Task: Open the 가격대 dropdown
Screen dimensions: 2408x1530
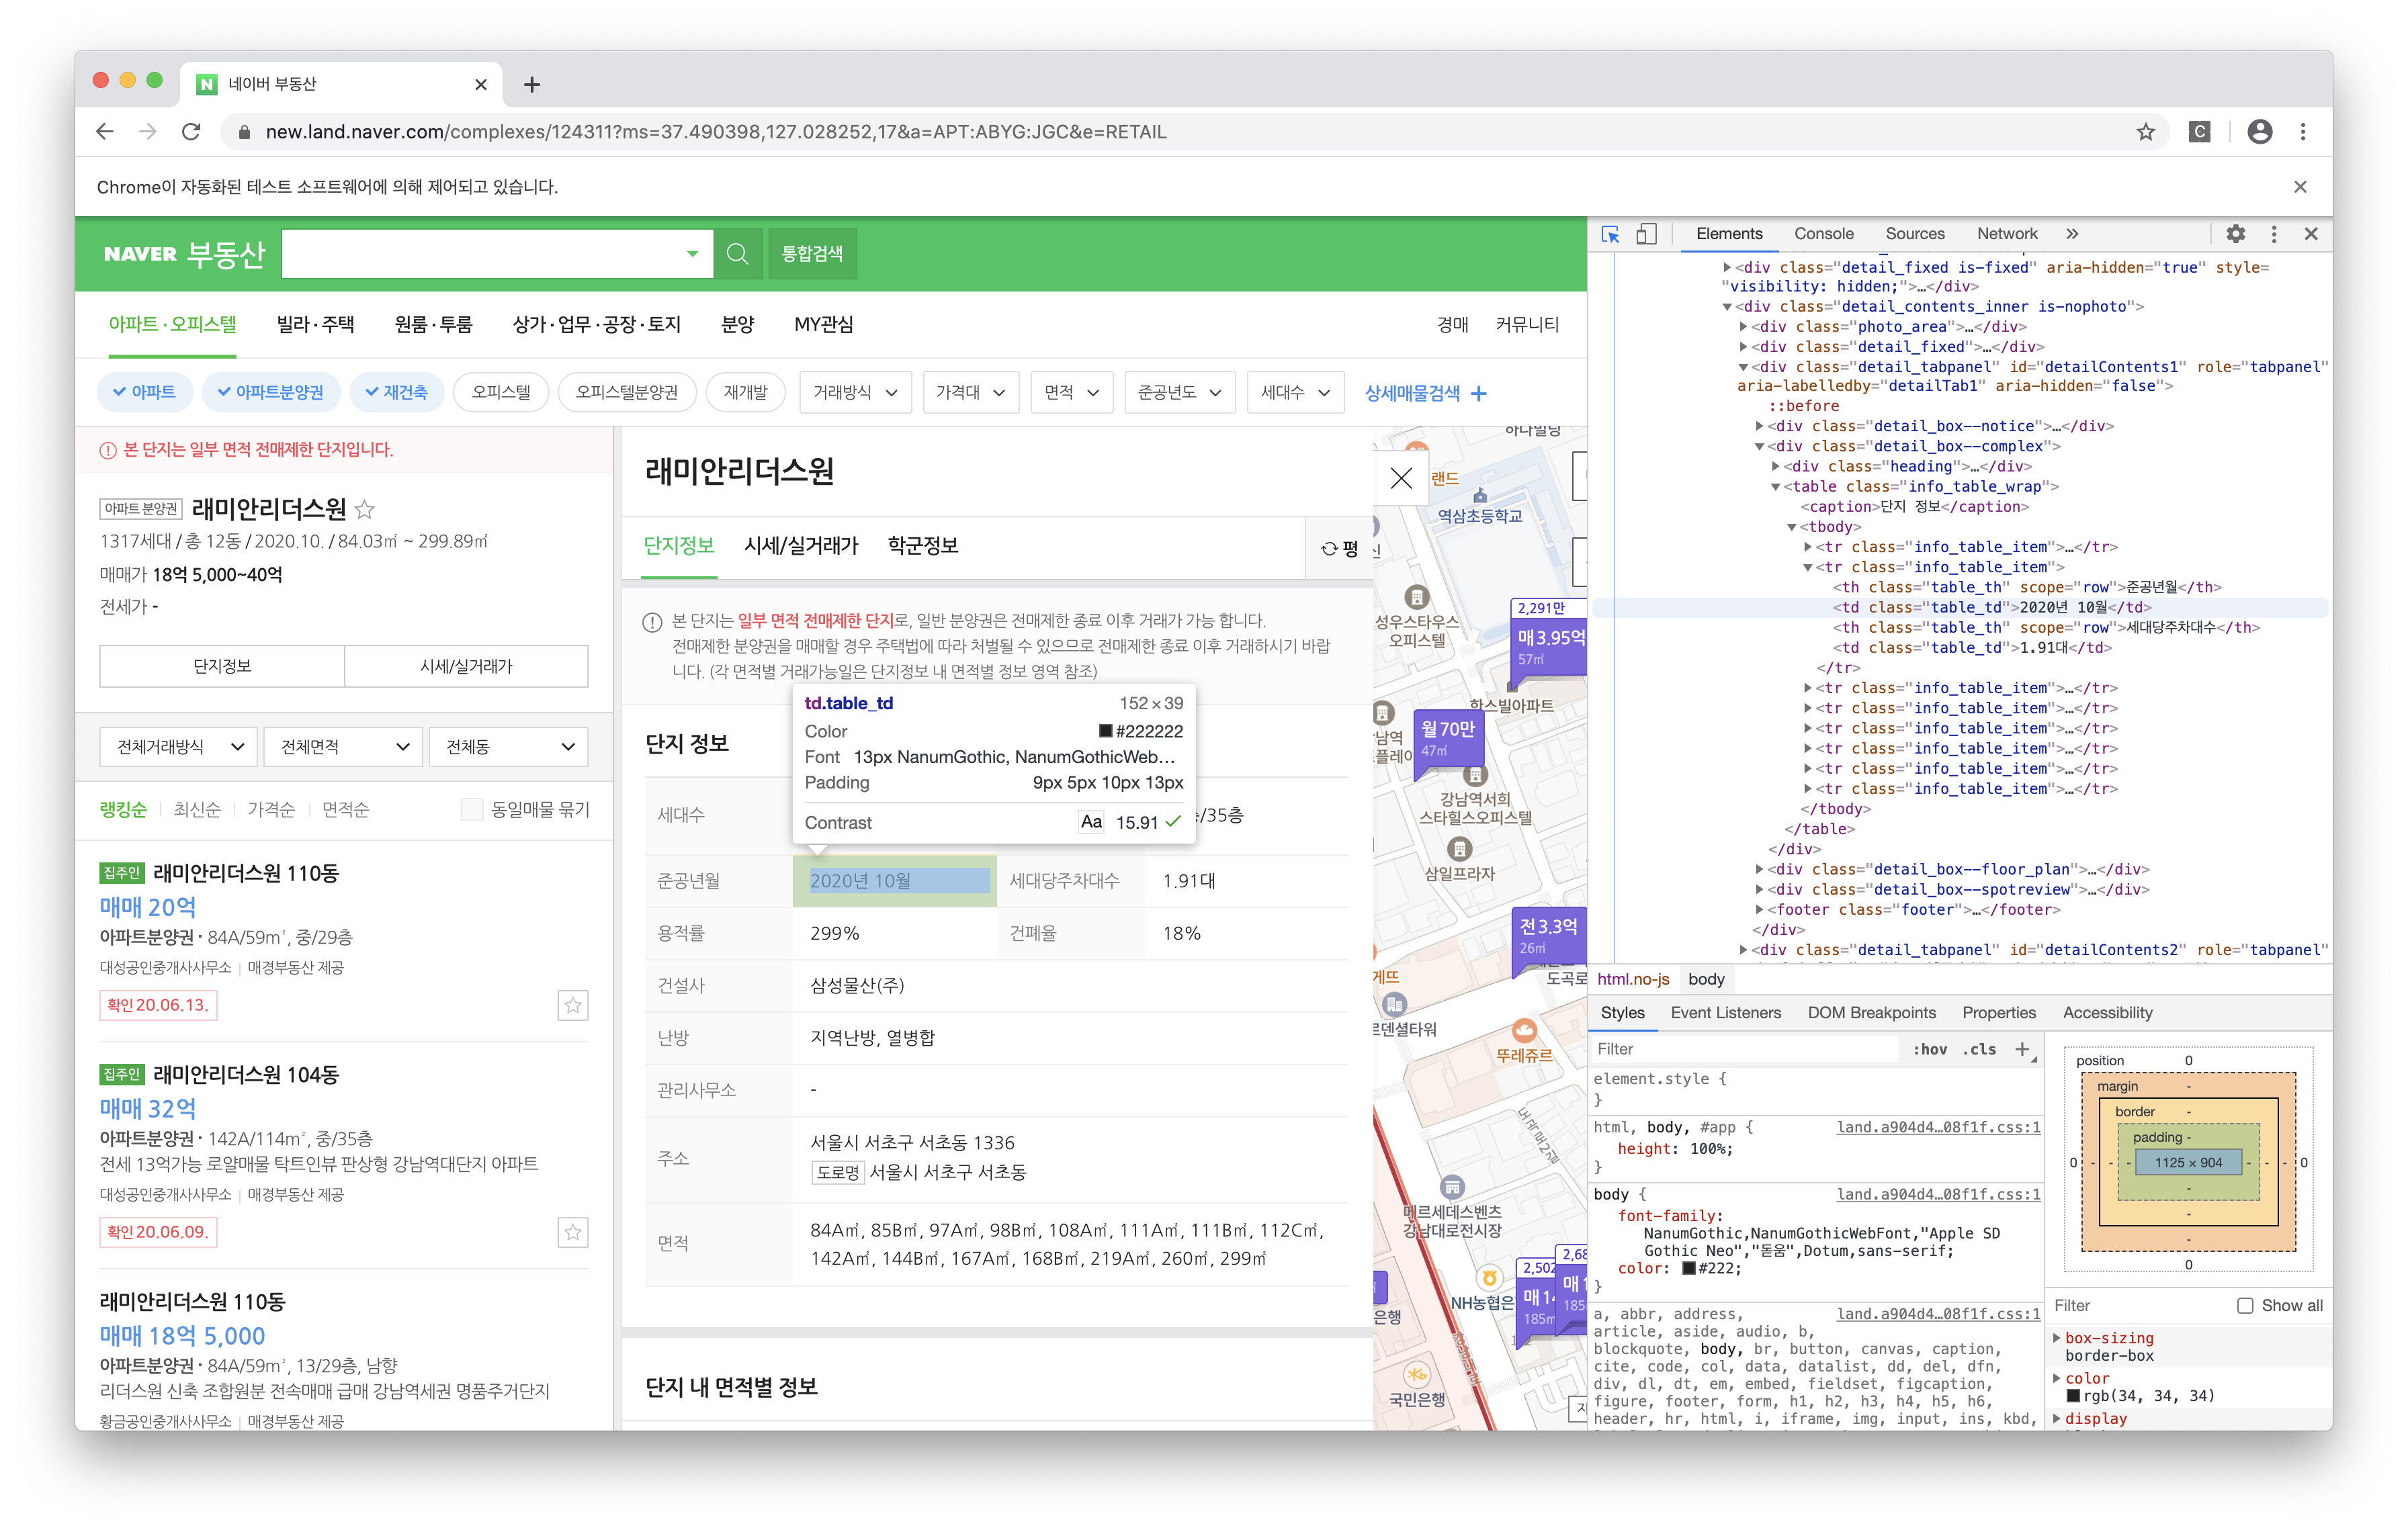Action: [970, 393]
